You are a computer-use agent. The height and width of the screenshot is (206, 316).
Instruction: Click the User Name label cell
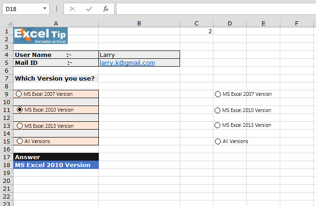(x=56, y=55)
